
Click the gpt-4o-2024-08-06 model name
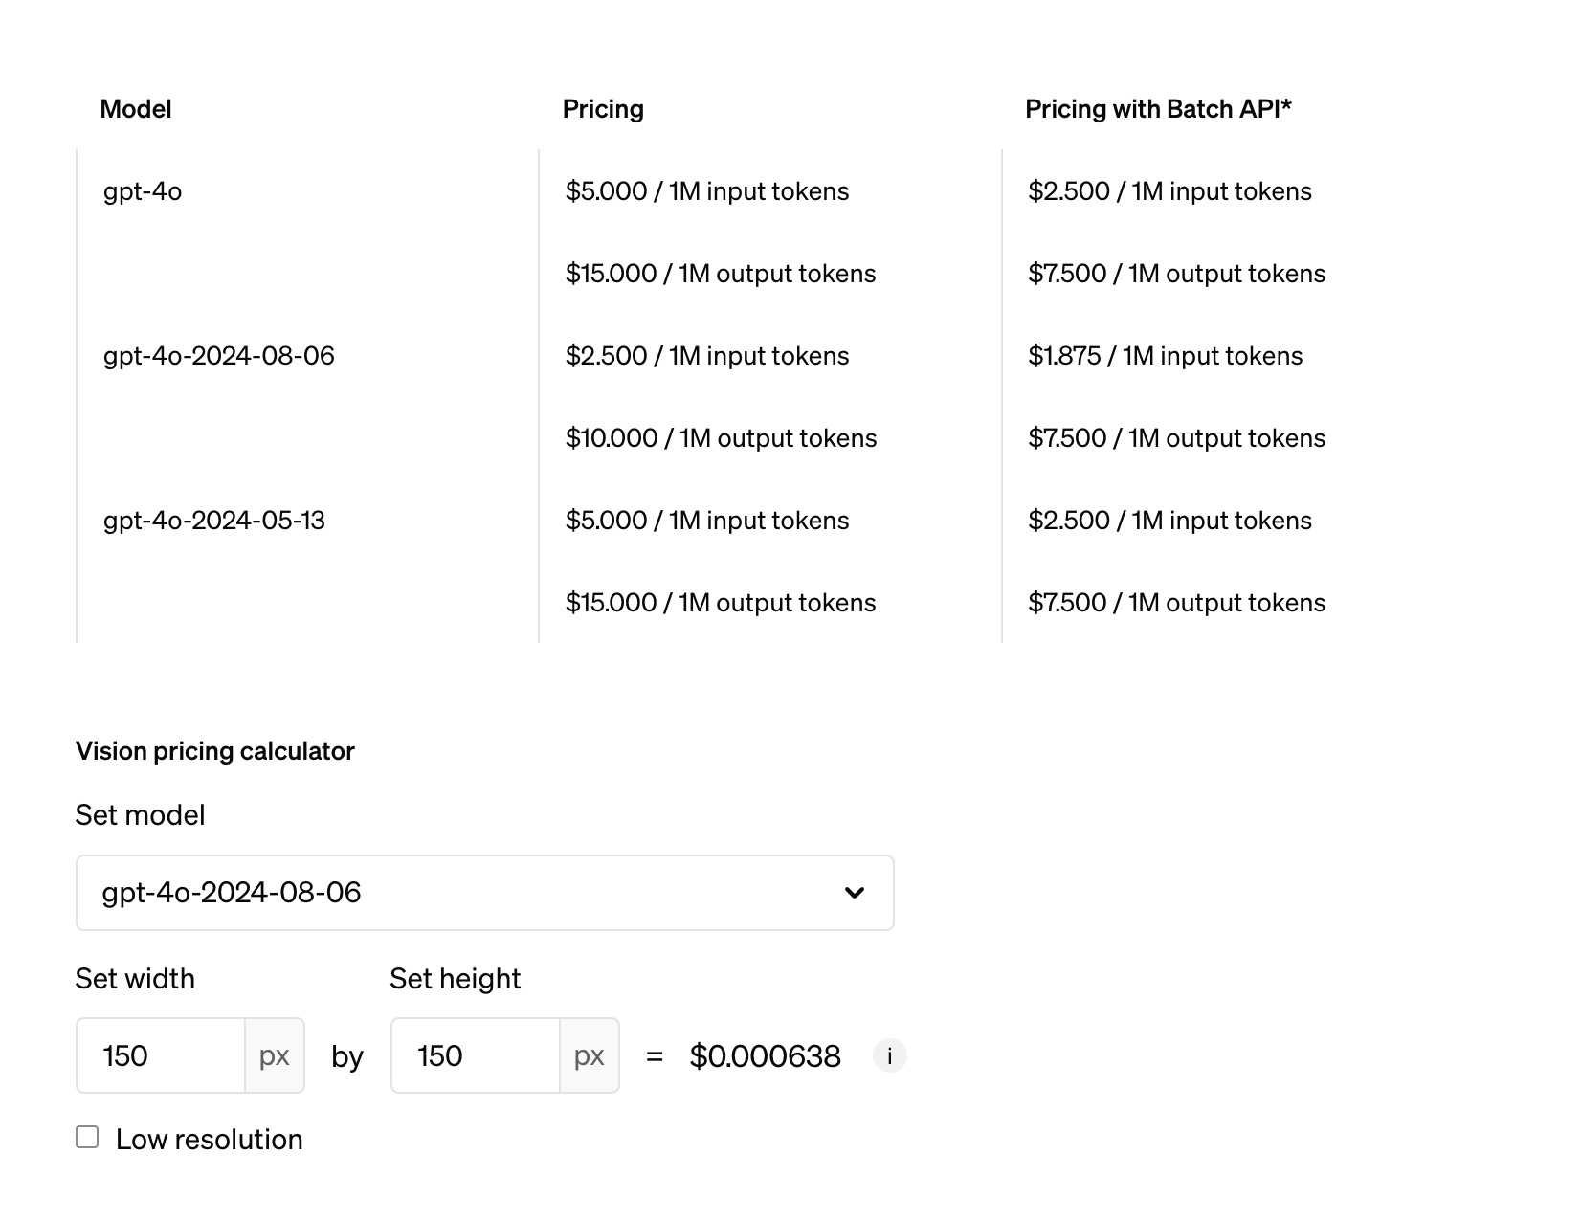pyautogui.click(x=219, y=355)
